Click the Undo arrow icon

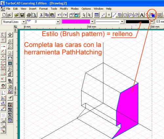59,15
